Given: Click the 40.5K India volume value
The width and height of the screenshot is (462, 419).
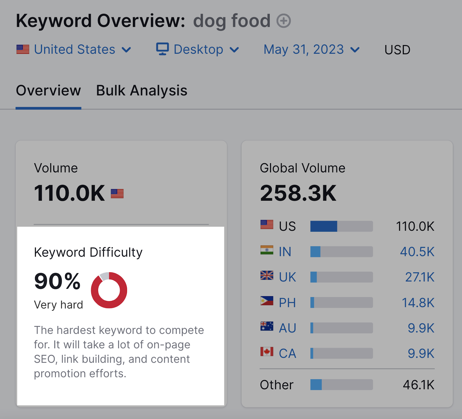Looking at the screenshot, I should [x=417, y=252].
